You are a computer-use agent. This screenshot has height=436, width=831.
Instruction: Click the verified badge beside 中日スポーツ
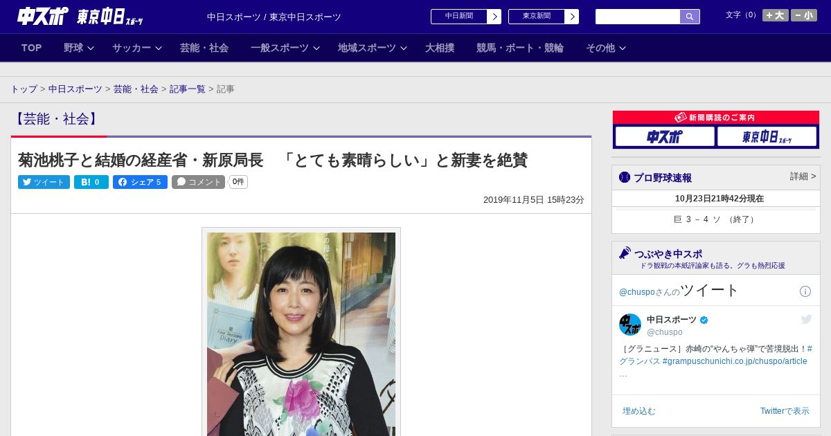click(704, 320)
